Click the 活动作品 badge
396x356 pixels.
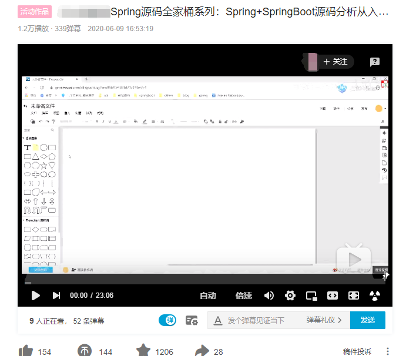coord(35,12)
